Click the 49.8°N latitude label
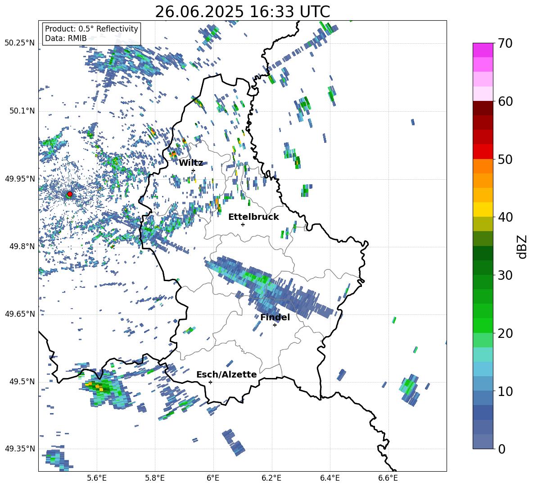The height and width of the screenshot is (487, 533). tap(22, 246)
